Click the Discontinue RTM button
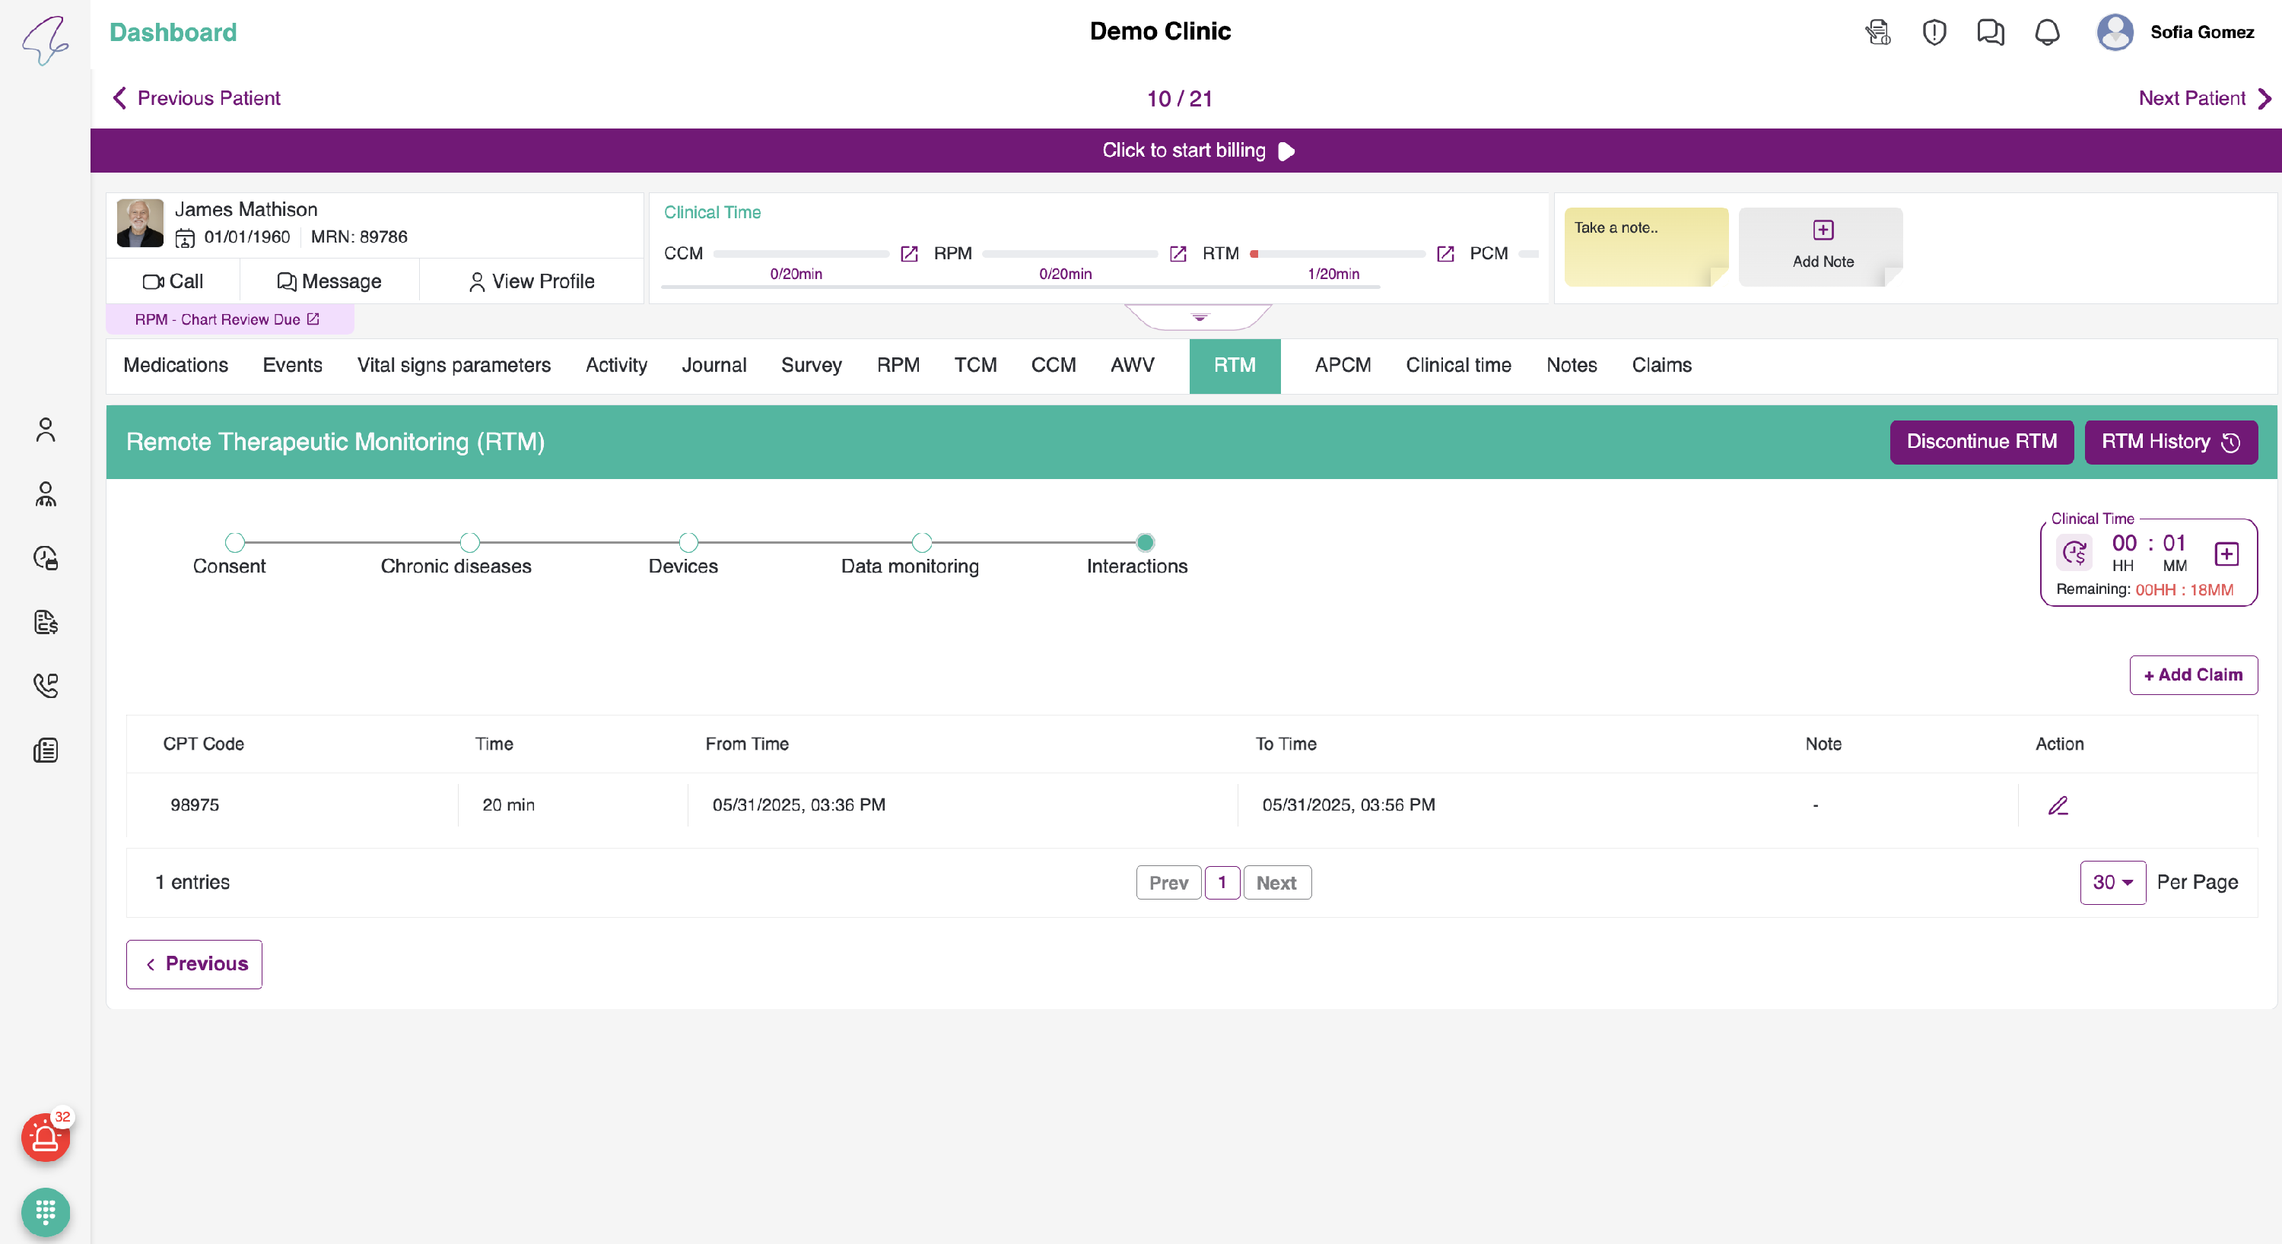The width and height of the screenshot is (2282, 1244). point(1981,442)
